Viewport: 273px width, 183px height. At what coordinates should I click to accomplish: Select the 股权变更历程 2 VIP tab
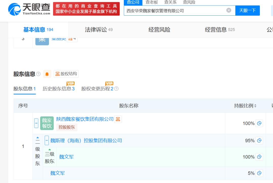pos(97,89)
